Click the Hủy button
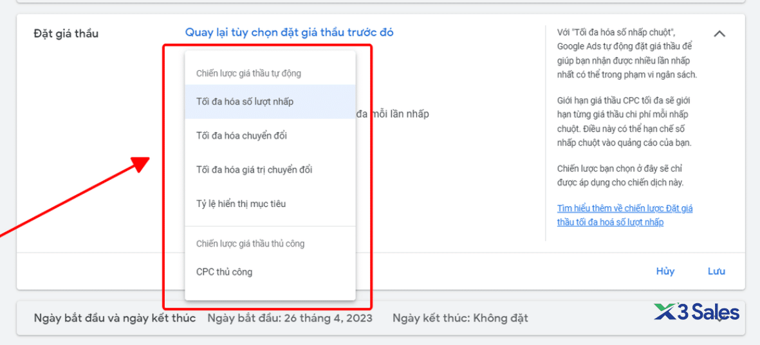The image size is (760, 345). pyautogui.click(x=665, y=272)
